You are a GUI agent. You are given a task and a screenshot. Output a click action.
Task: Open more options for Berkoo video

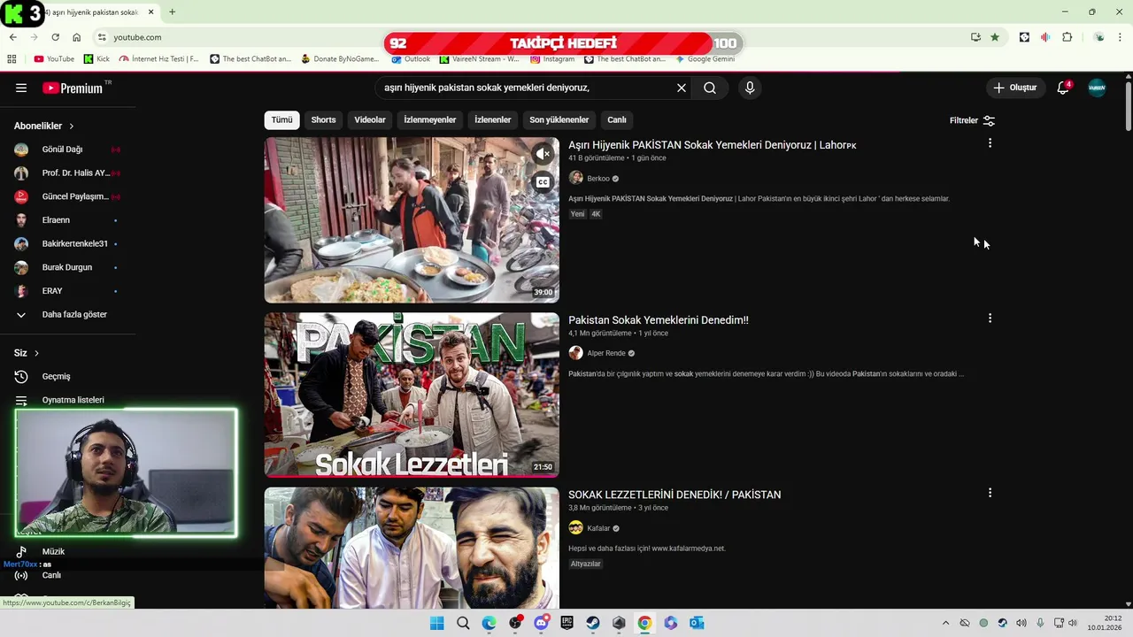click(990, 143)
